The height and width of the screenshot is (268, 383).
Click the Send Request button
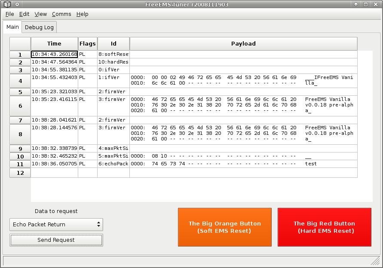[x=56, y=240]
